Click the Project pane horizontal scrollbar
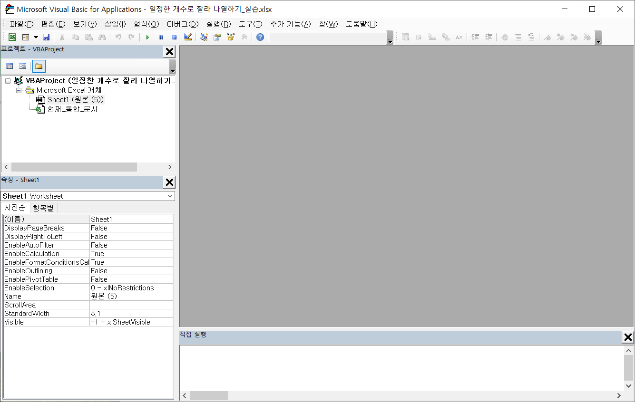The width and height of the screenshot is (635, 402). (x=88, y=167)
